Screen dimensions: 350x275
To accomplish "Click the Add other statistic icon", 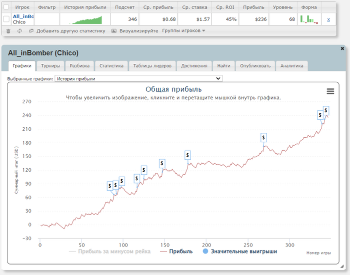I will point(31,31).
